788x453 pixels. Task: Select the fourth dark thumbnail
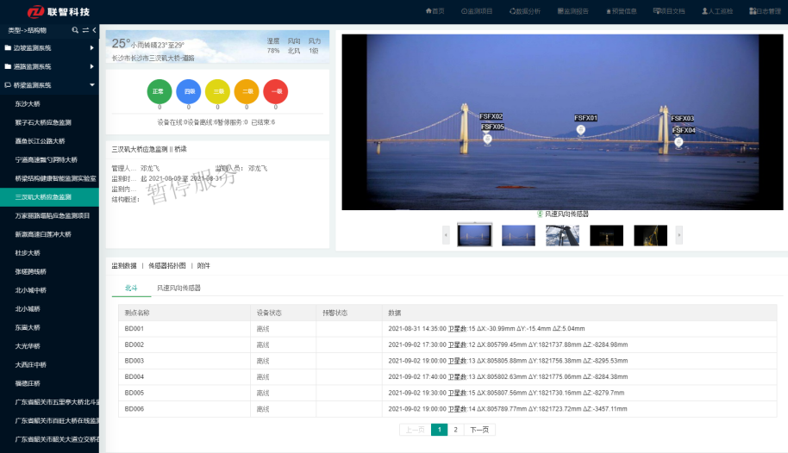[x=606, y=235]
